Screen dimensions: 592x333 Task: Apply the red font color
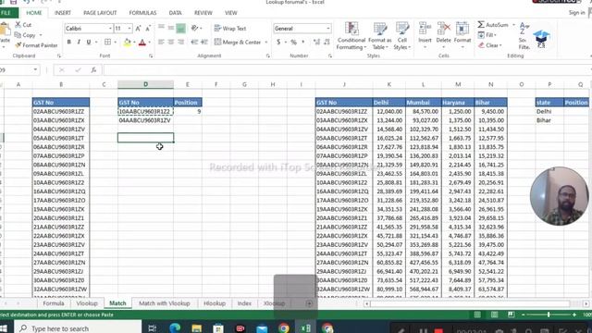click(142, 43)
